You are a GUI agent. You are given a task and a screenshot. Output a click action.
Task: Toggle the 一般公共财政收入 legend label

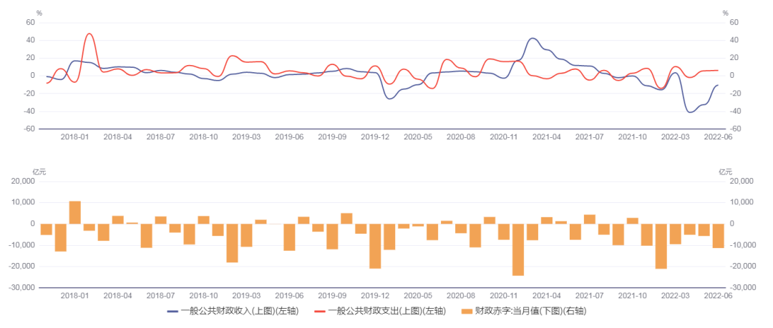coord(238,312)
